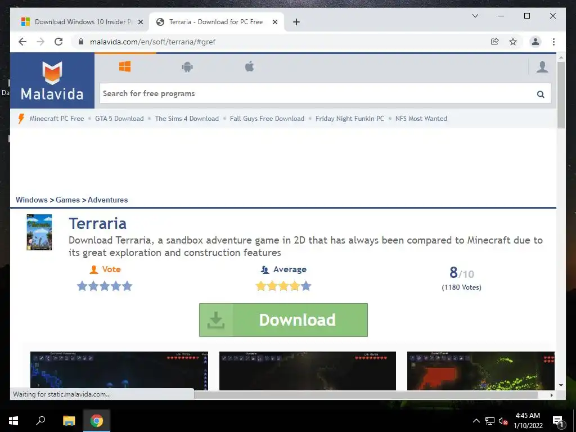576x432 pixels.
Task: Open Fall Guys Free Download link
Action: tap(267, 118)
